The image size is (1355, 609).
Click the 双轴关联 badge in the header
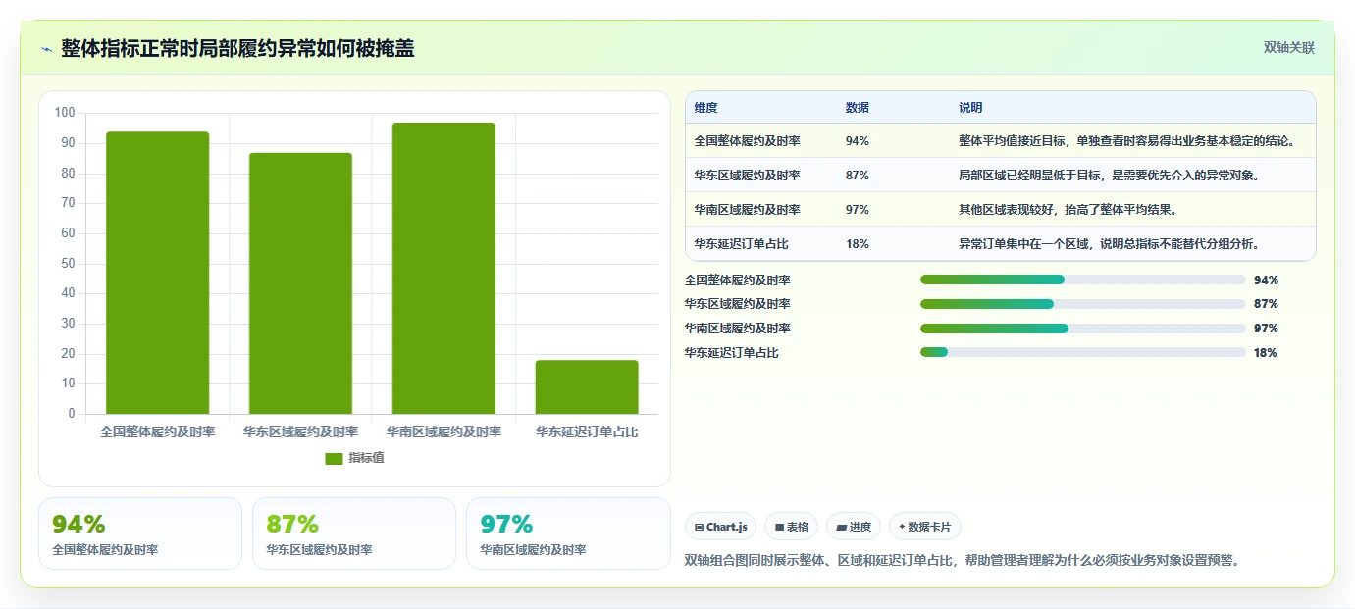tap(1288, 47)
